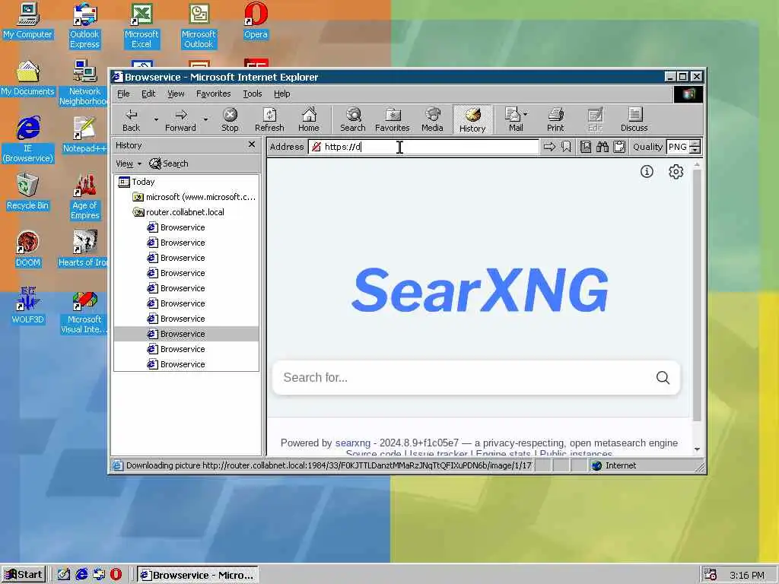
Task: Open the Mail button dropdown arrow
Action: click(526, 114)
